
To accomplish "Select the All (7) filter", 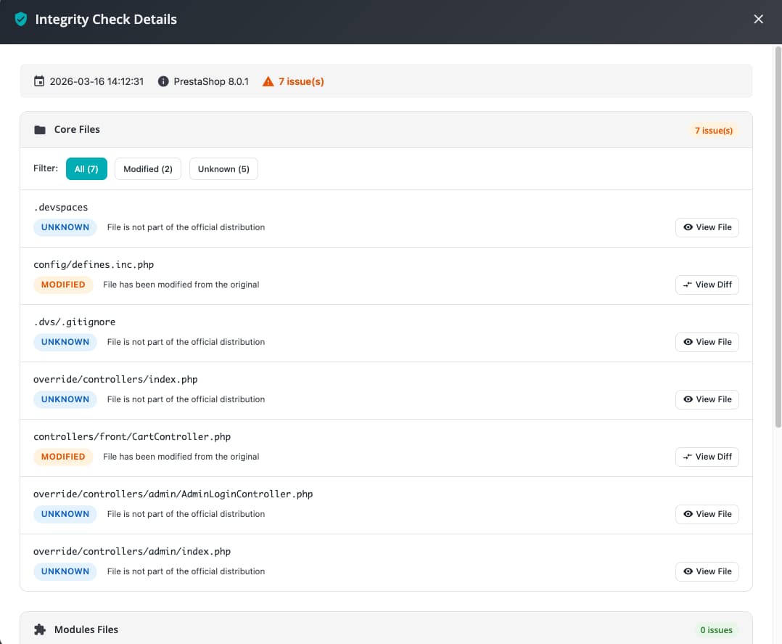I will click(86, 169).
